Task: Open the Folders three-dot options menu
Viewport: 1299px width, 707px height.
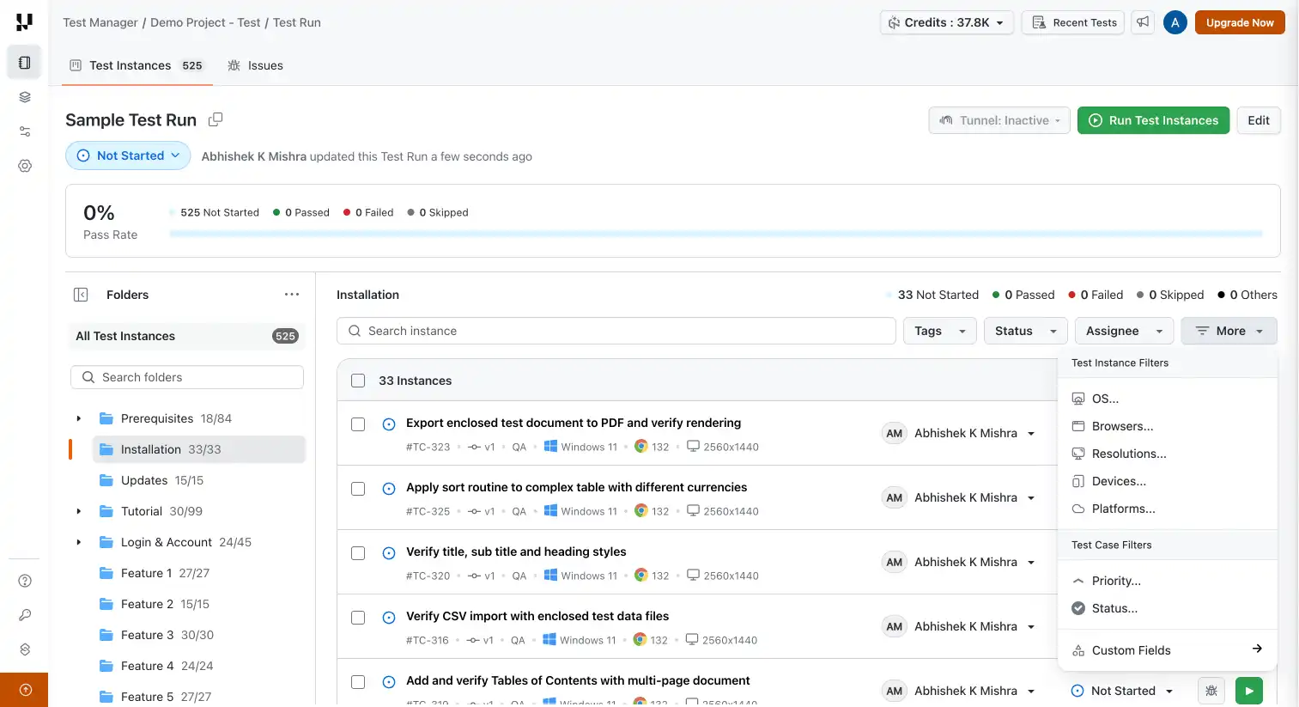Action: (x=292, y=295)
